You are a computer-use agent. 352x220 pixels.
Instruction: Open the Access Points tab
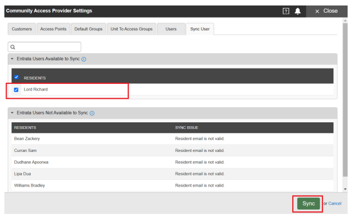pyautogui.click(x=53, y=29)
